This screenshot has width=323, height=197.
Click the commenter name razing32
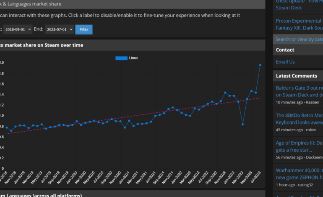tap(306, 185)
